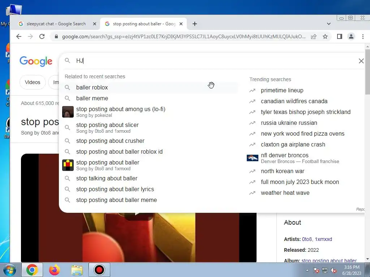This screenshot has width=370, height=277.
Task: Click the trending arrow beside primetime lineup
Action: point(252,91)
